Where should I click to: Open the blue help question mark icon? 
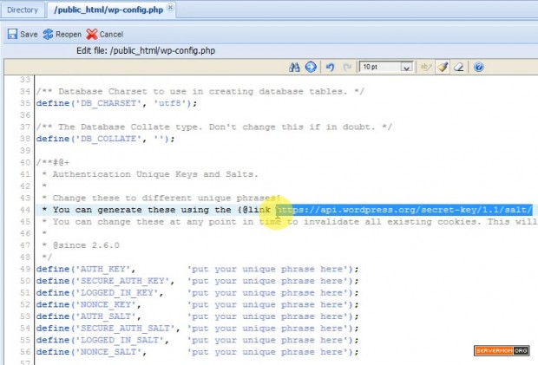click(x=477, y=67)
